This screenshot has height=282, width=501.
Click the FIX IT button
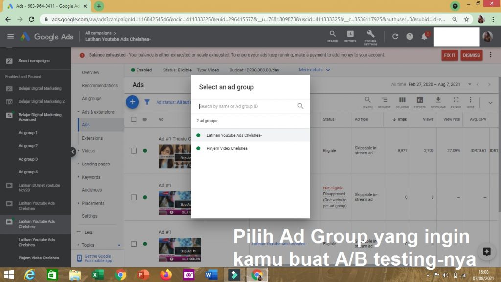(449, 55)
